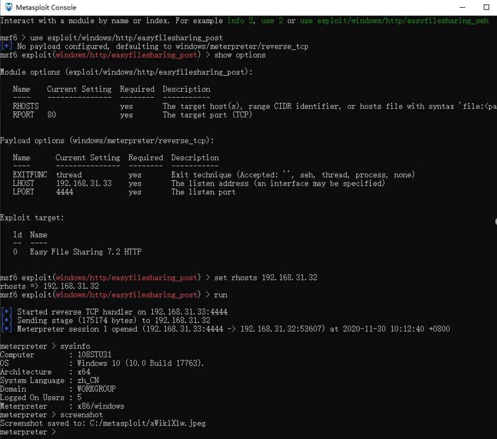Click the 'Easy File Sharing 7.2 HTTP' target row

[x=77, y=252]
